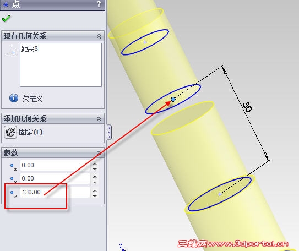Click the panel collapse handle on divider
299x251 pixels.
(109, 132)
